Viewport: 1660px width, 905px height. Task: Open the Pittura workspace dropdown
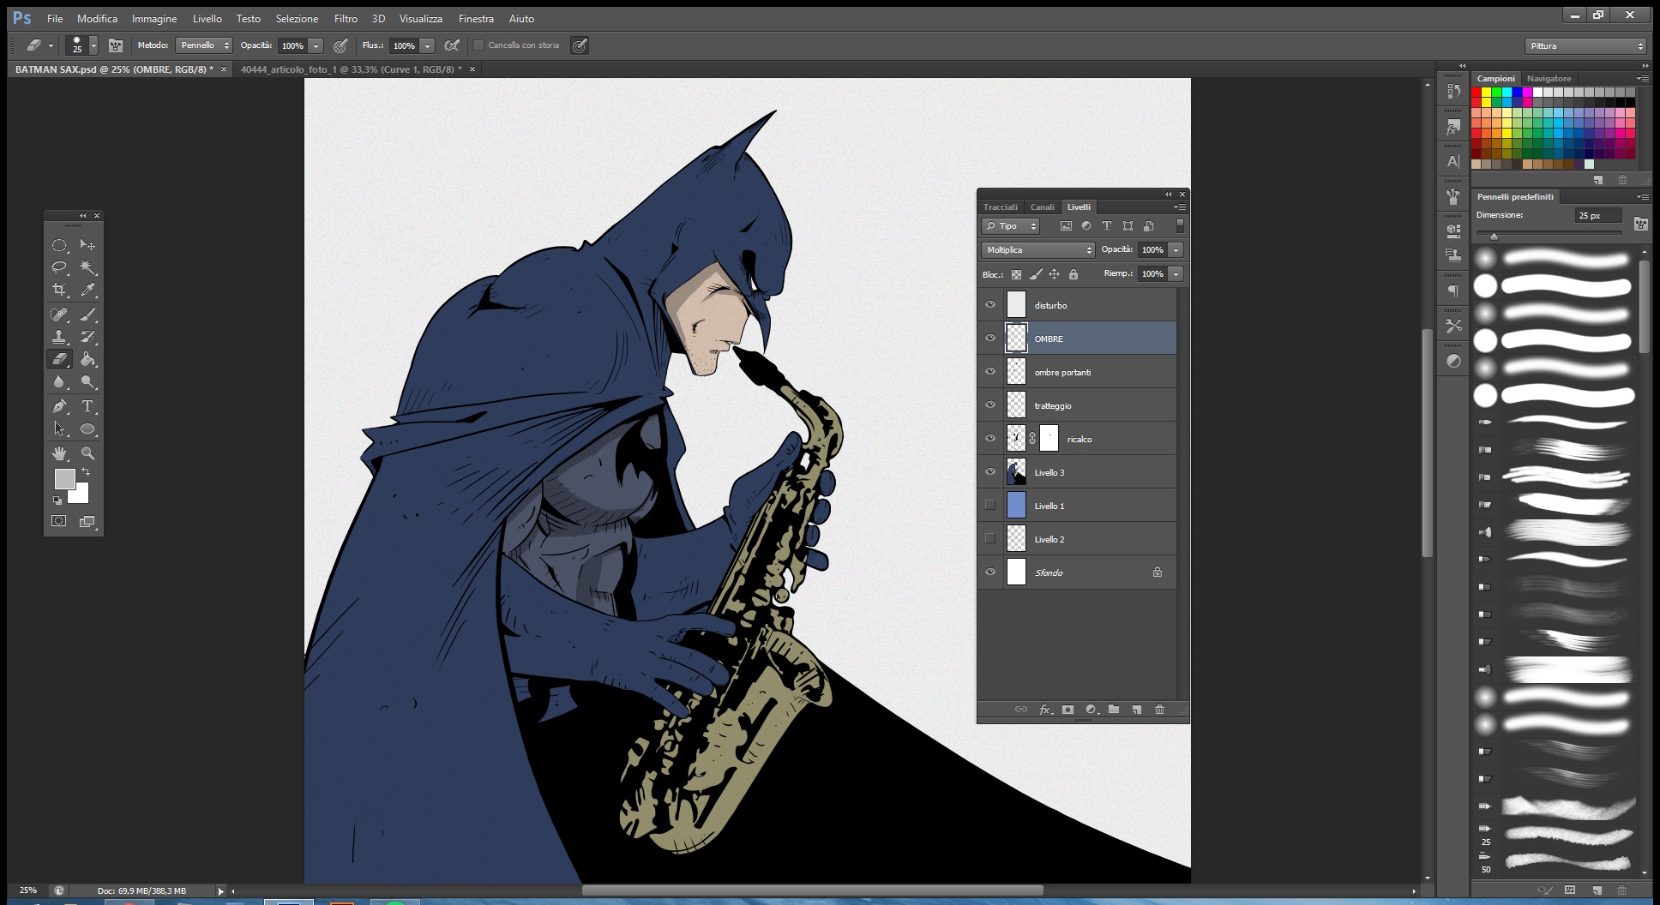[1585, 46]
